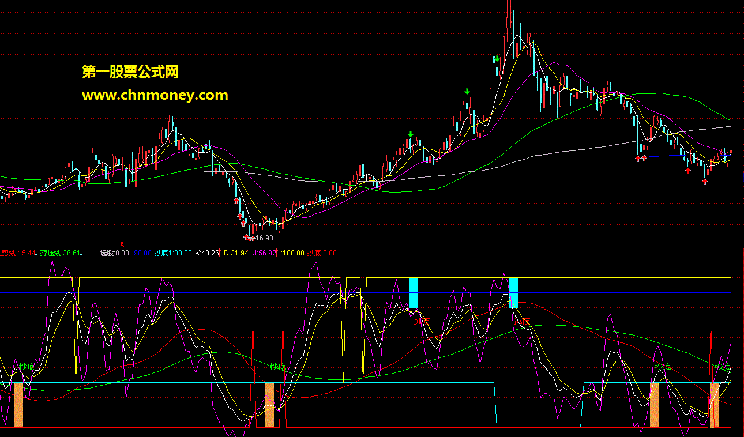Click the 撑压线:36.61 indicator value
This screenshot has height=437, width=744.
point(60,253)
